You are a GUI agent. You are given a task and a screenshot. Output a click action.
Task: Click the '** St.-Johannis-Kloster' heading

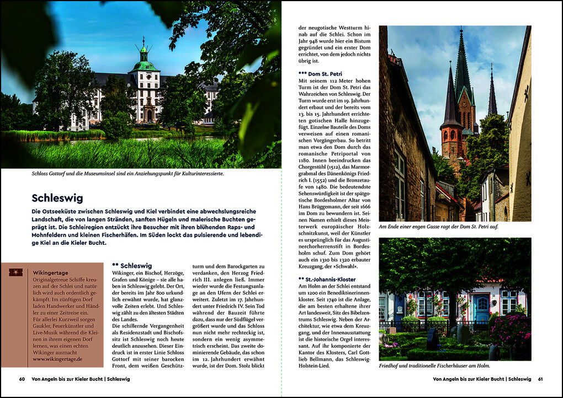327,279
